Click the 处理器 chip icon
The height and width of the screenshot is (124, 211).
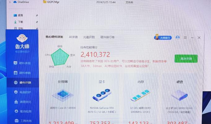(63, 95)
